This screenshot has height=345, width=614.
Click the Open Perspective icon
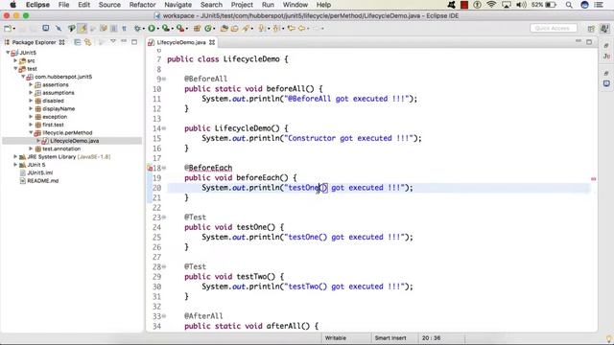pyautogui.click(x=591, y=29)
